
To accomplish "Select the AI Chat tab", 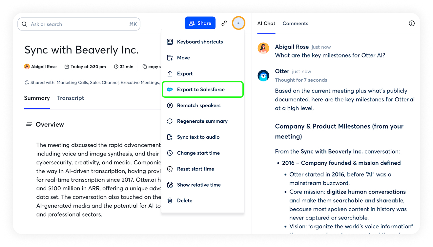I will (x=266, y=24).
